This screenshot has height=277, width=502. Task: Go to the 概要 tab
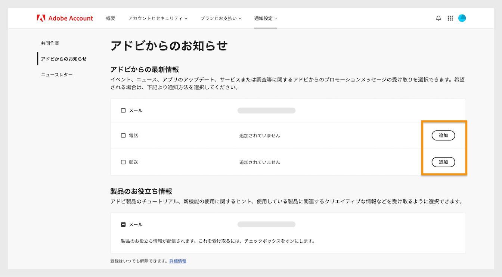point(111,18)
